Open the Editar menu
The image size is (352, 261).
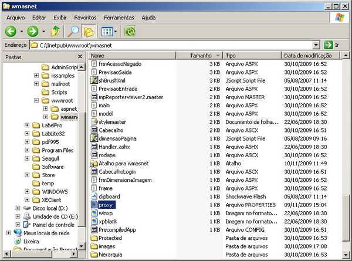(39, 18)
